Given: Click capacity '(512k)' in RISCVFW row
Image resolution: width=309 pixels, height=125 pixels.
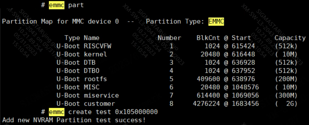Looking at the screenshot, I should coord(286,46).
